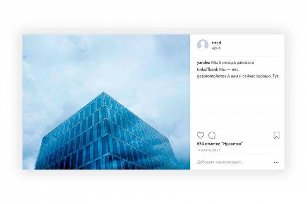Open the three-dot more options menu
The height and width of the screenshot is (204, 307).
[x=276, y=162]
